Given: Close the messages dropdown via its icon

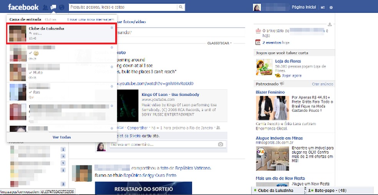Looking at the screenshot, I should point(53,7).
